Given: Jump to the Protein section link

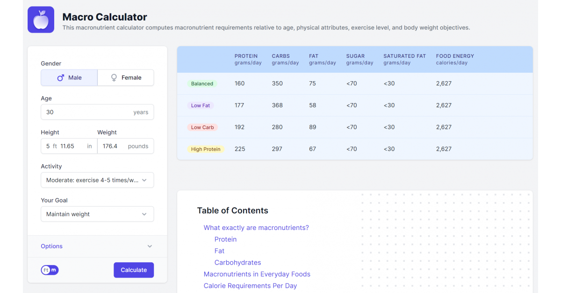Looking at the screenshot, I should click(225, 239).
